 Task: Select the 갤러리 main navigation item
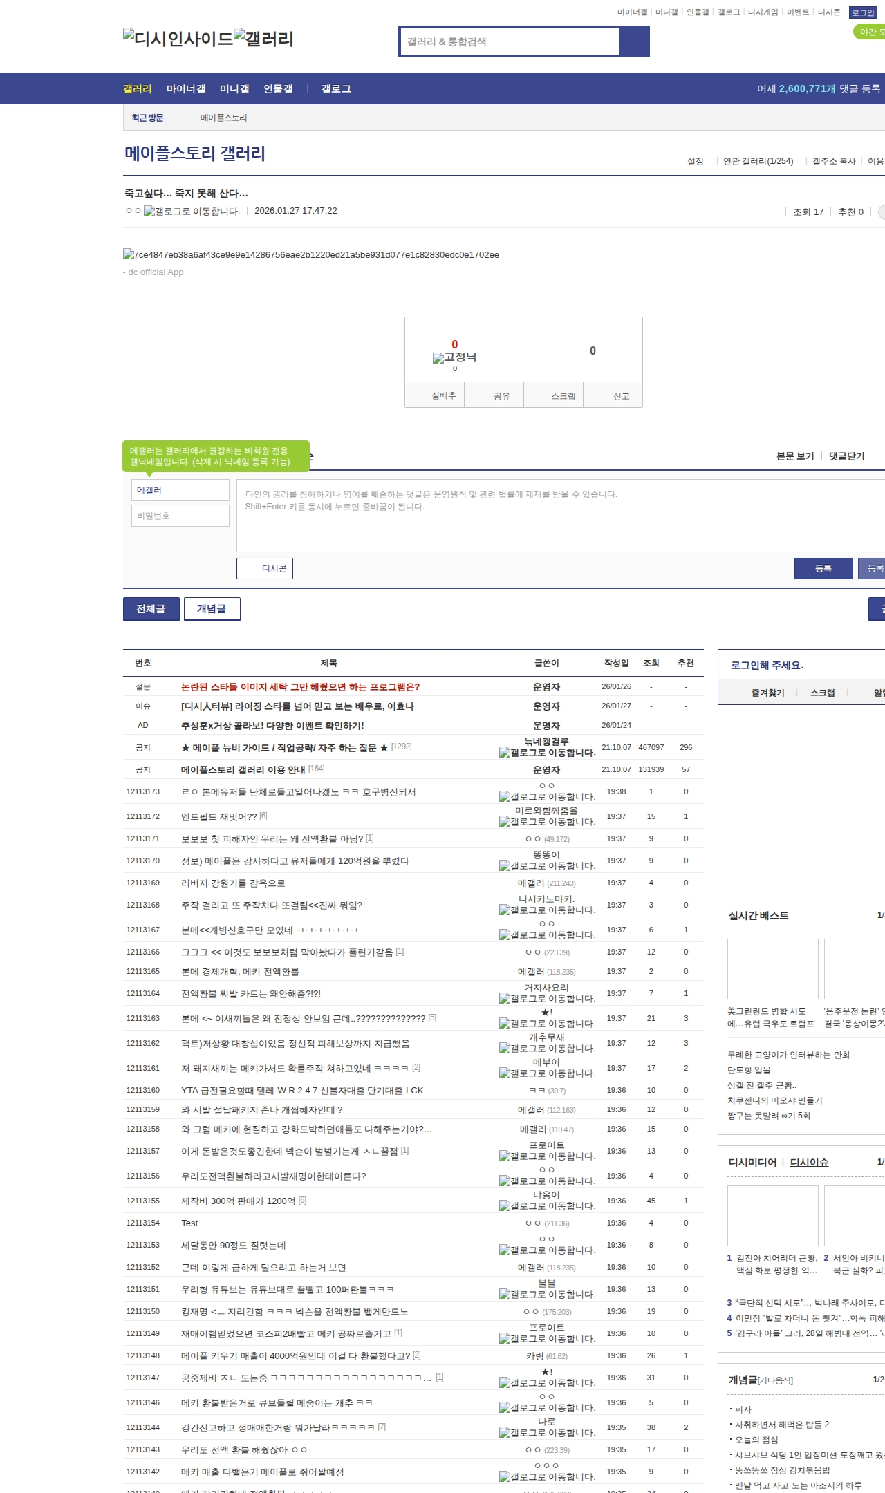point(138,89)
